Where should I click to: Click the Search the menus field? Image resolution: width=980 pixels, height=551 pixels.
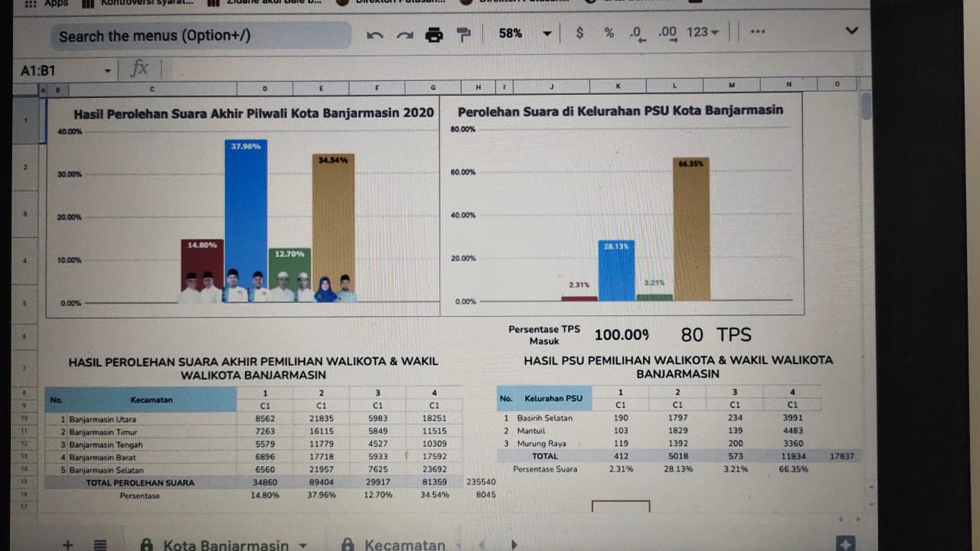199,36
